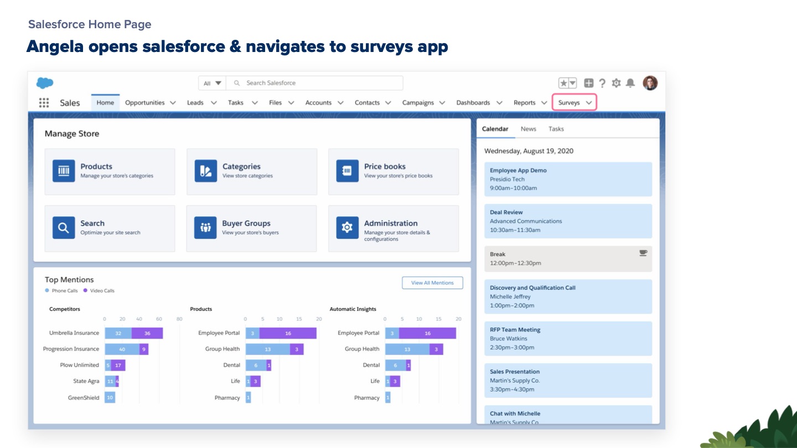Click the Search tile magnifier icon
The image size is (797, 448).
64,228
